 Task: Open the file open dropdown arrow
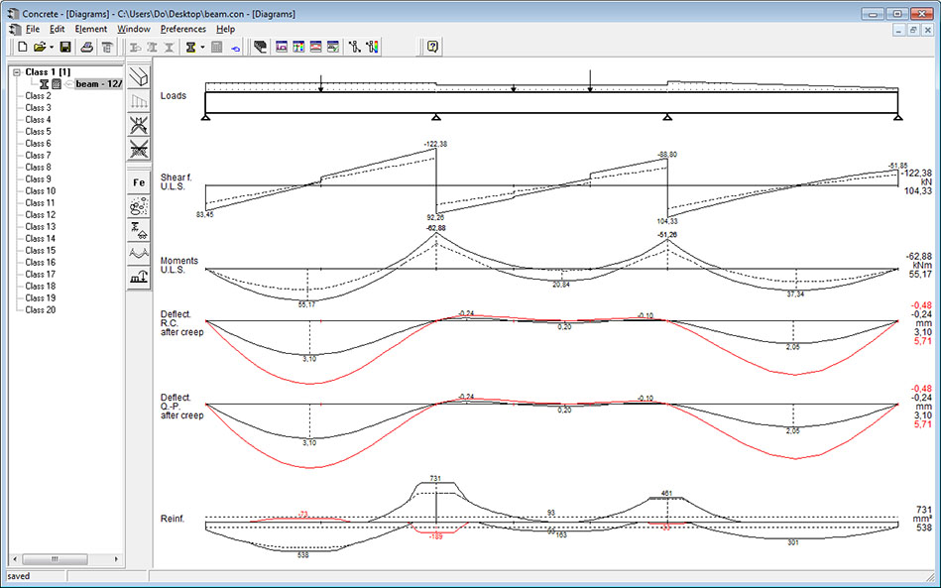51,47
